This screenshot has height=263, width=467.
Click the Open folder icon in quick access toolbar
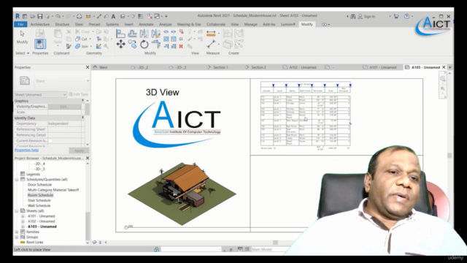tap(32, 16)
